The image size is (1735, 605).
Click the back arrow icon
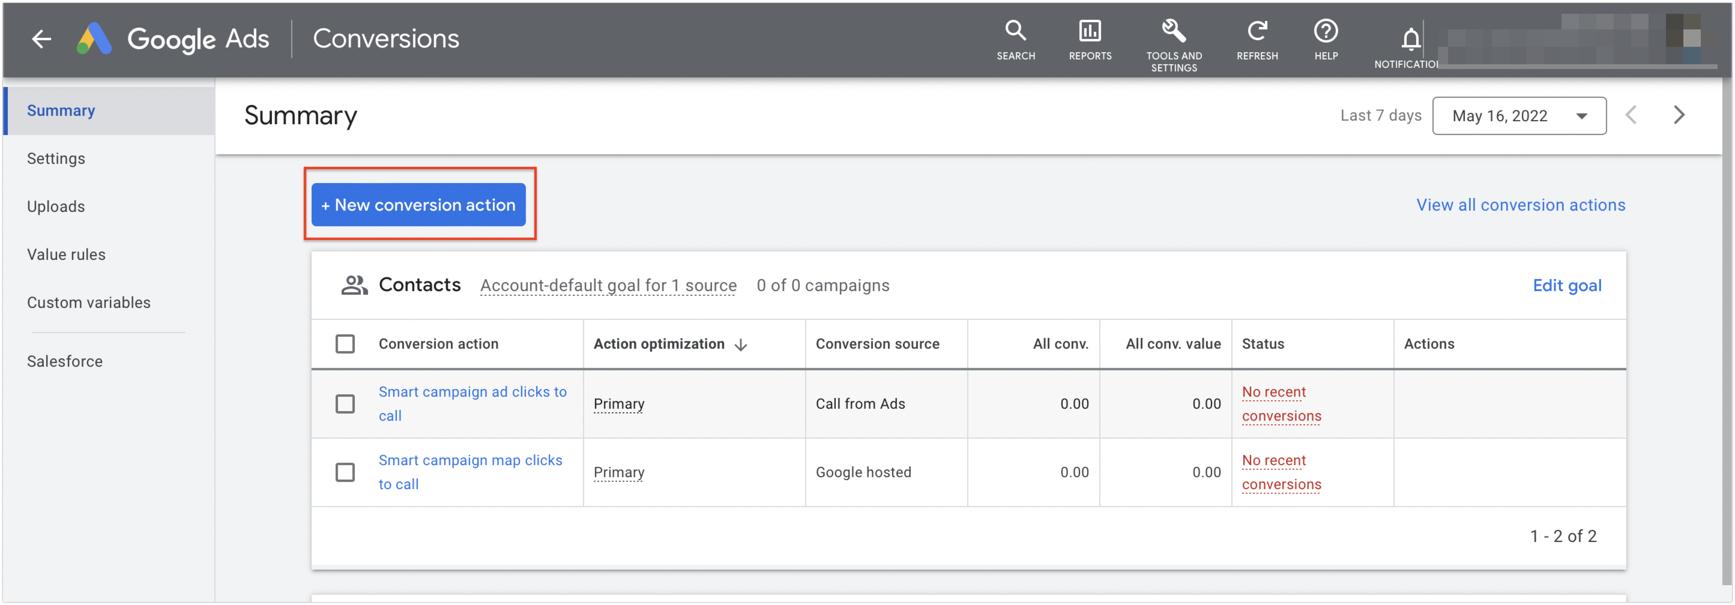click(x=42, y=39)
